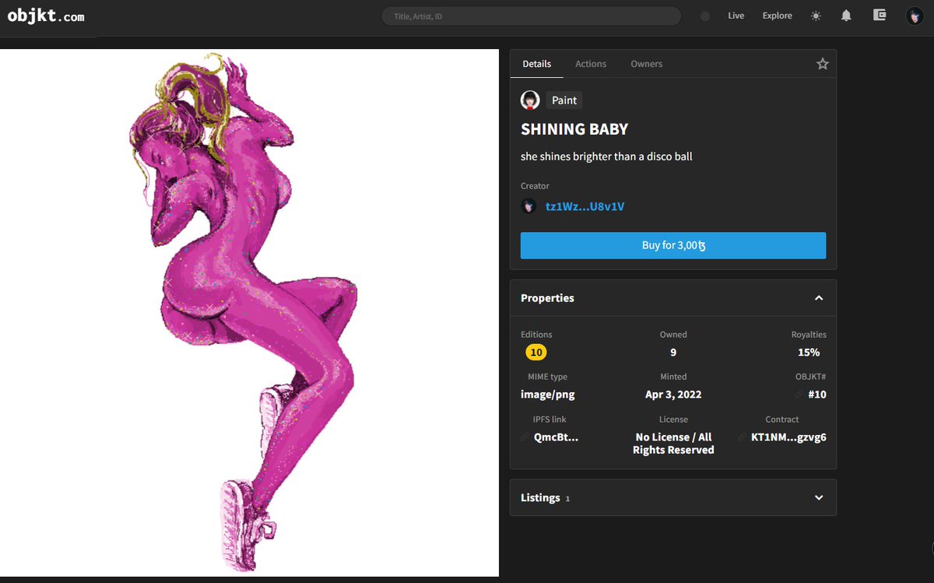Screen dimensions: 934x583
Task: Click the Minted date Apr 3, 2022
Action: coord(673,395)
